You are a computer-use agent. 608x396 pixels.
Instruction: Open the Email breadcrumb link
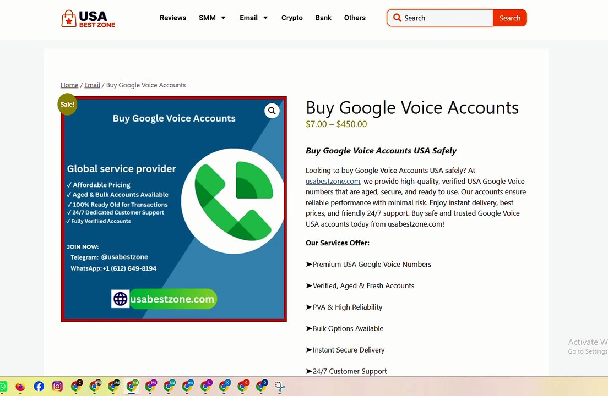(x=93, y=85)
